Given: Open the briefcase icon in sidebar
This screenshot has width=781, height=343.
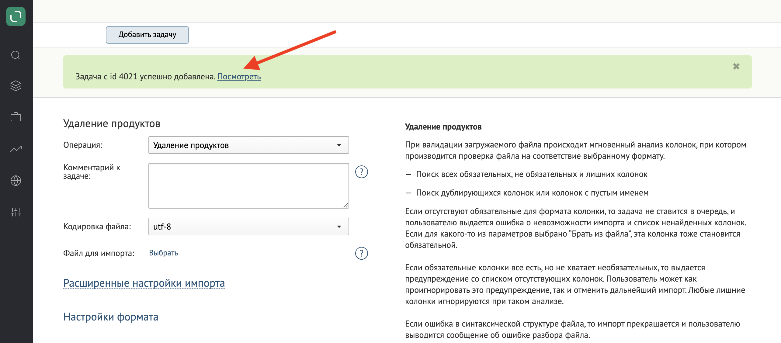Looking at the screenshot, I should click(16, 117).
